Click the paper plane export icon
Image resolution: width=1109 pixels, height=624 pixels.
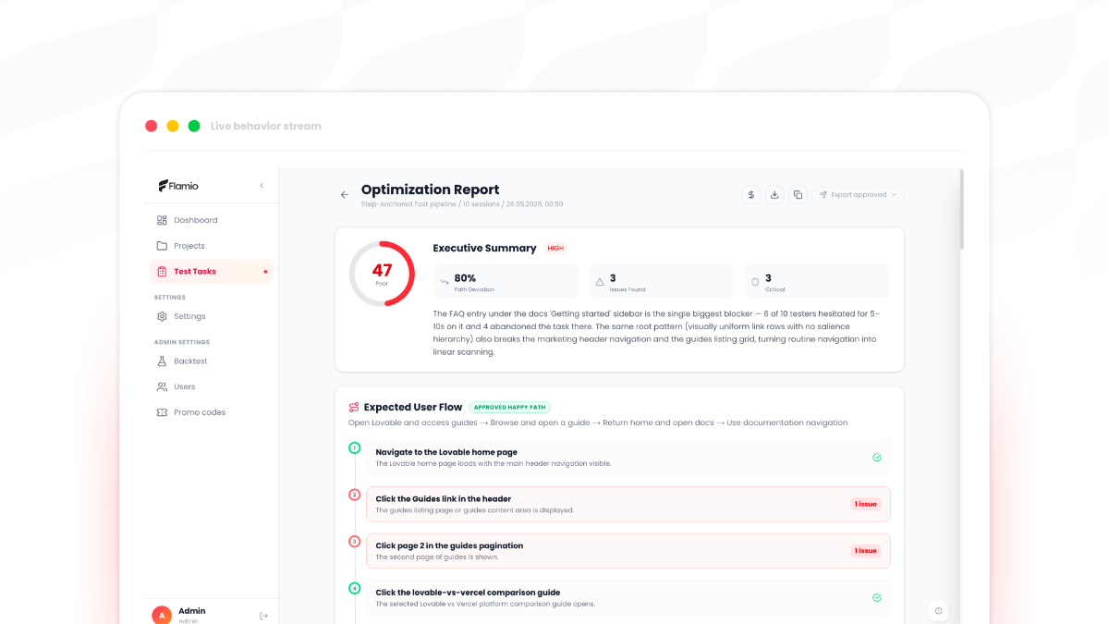point(823,195)
